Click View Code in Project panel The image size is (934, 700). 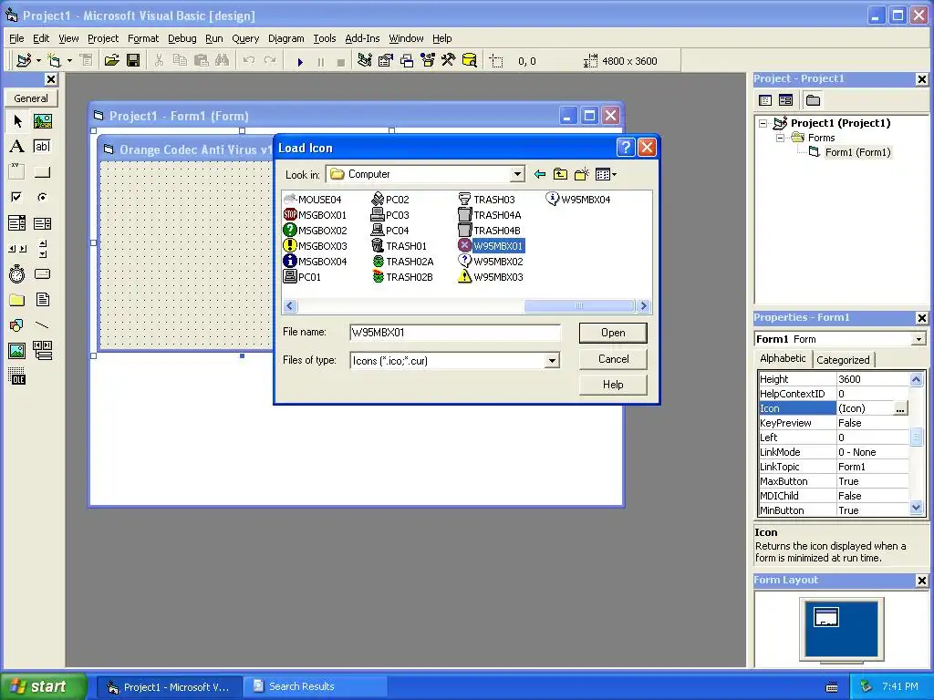coord(765,100)
